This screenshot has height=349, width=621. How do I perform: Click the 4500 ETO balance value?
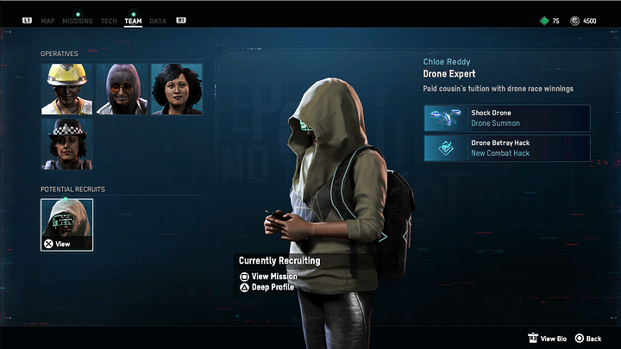click(x=590, y=21)
